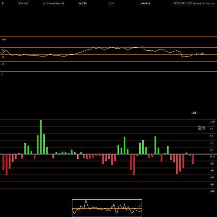217x217 pixels.
Task: Click the (CENTURY EXT) MunafaSutra.com title text
Action: (194, 3)
